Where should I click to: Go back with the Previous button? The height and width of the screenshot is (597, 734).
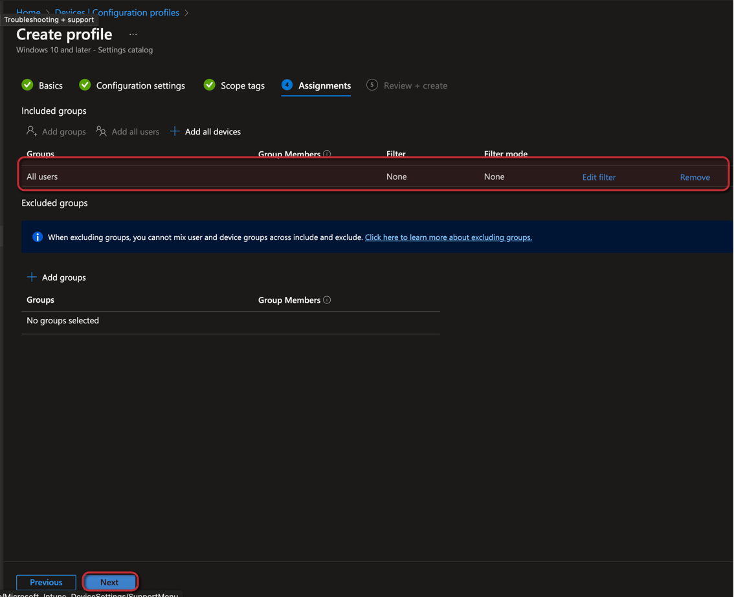[46, 582]
